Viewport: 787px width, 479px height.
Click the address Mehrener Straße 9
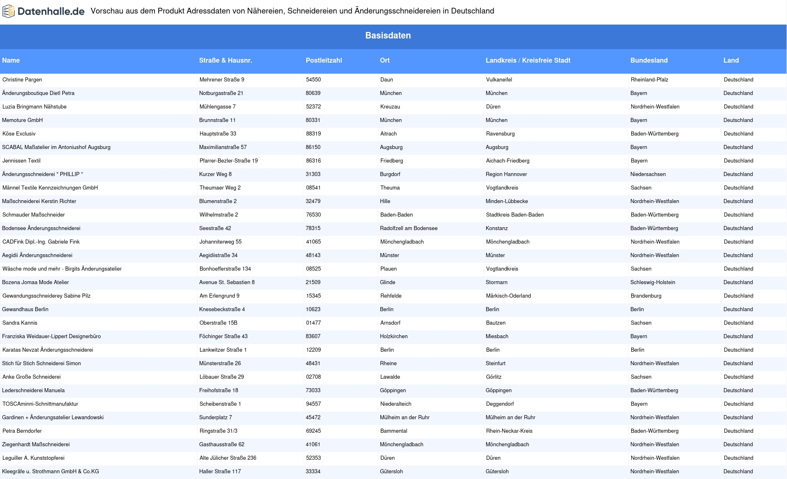(x=222, y=80)
